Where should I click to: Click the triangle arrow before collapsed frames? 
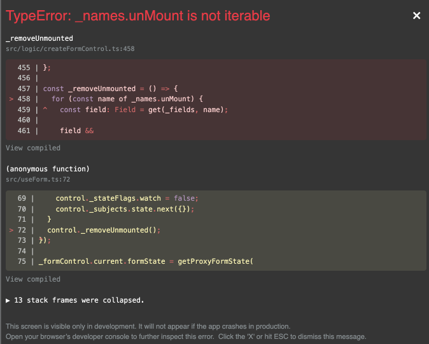8,299
